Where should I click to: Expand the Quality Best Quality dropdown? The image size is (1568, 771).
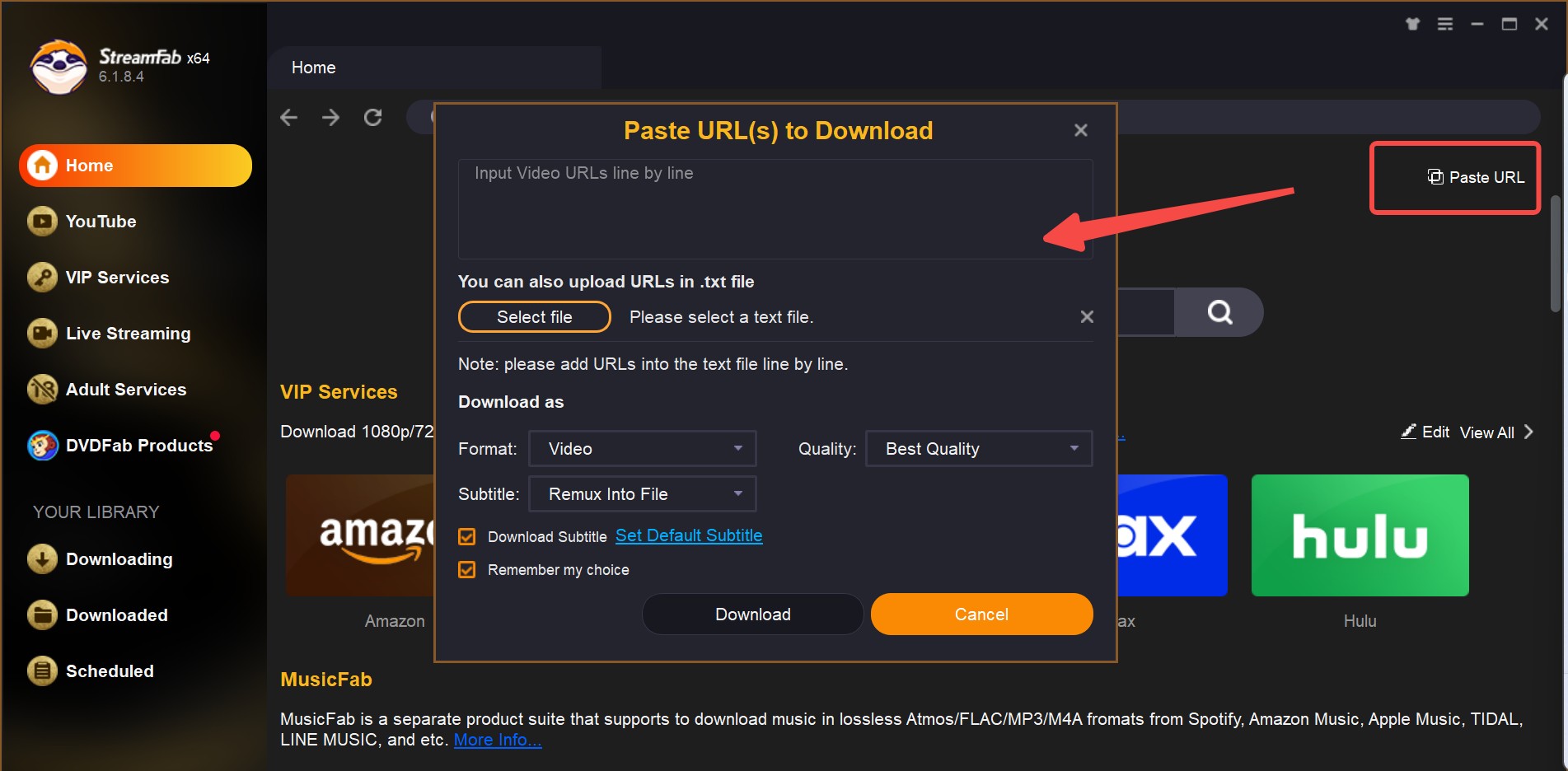979,449
